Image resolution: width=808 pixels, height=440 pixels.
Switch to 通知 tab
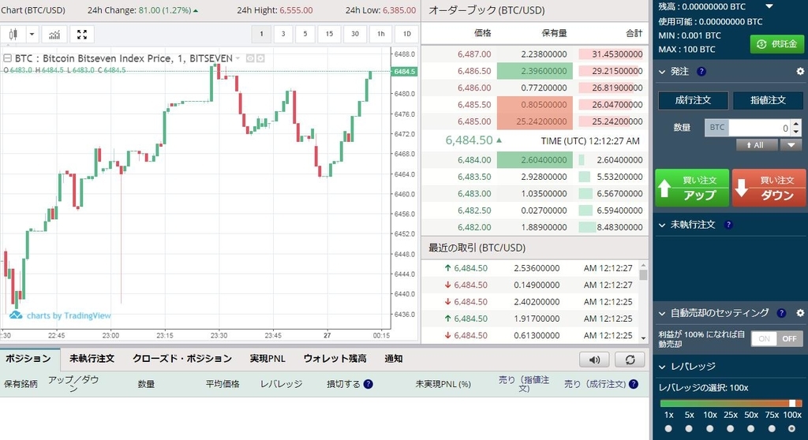(393, 359)
